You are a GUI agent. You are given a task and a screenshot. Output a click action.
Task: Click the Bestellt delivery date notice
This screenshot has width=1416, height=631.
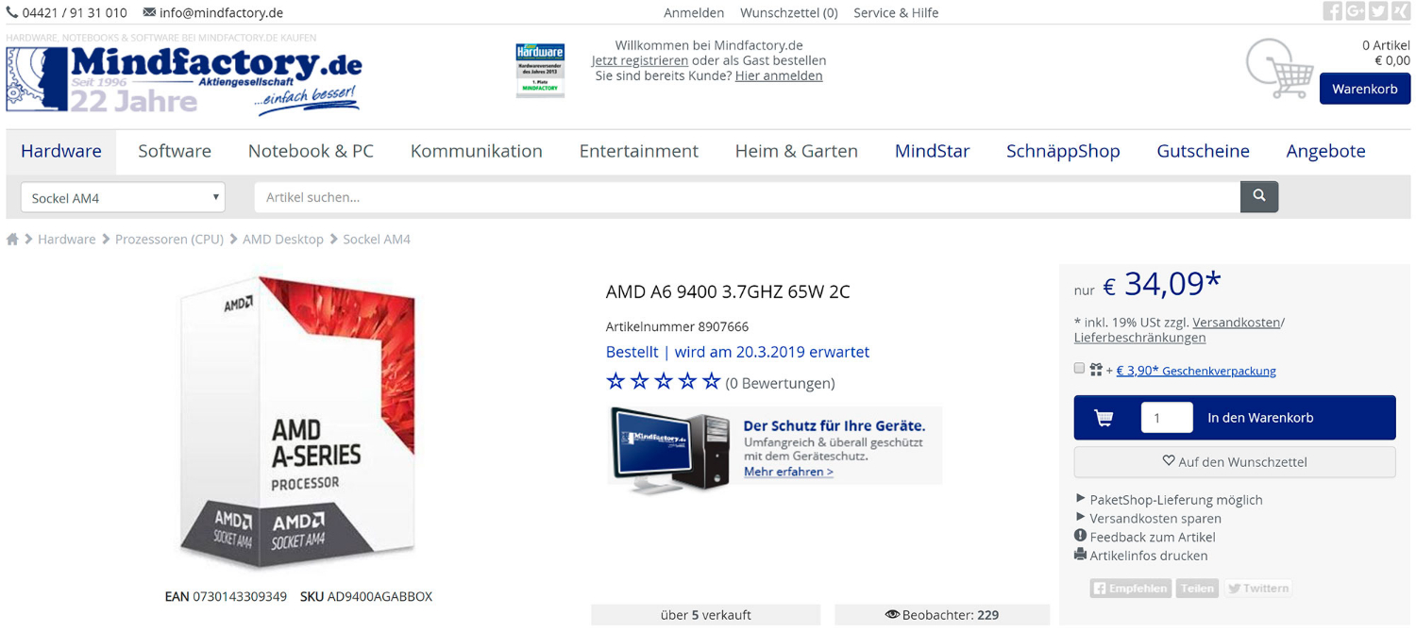[737, 352]
